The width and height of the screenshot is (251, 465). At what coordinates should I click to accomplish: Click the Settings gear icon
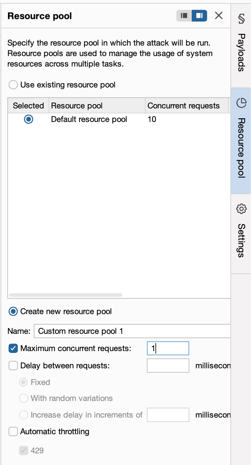point(241,209)
